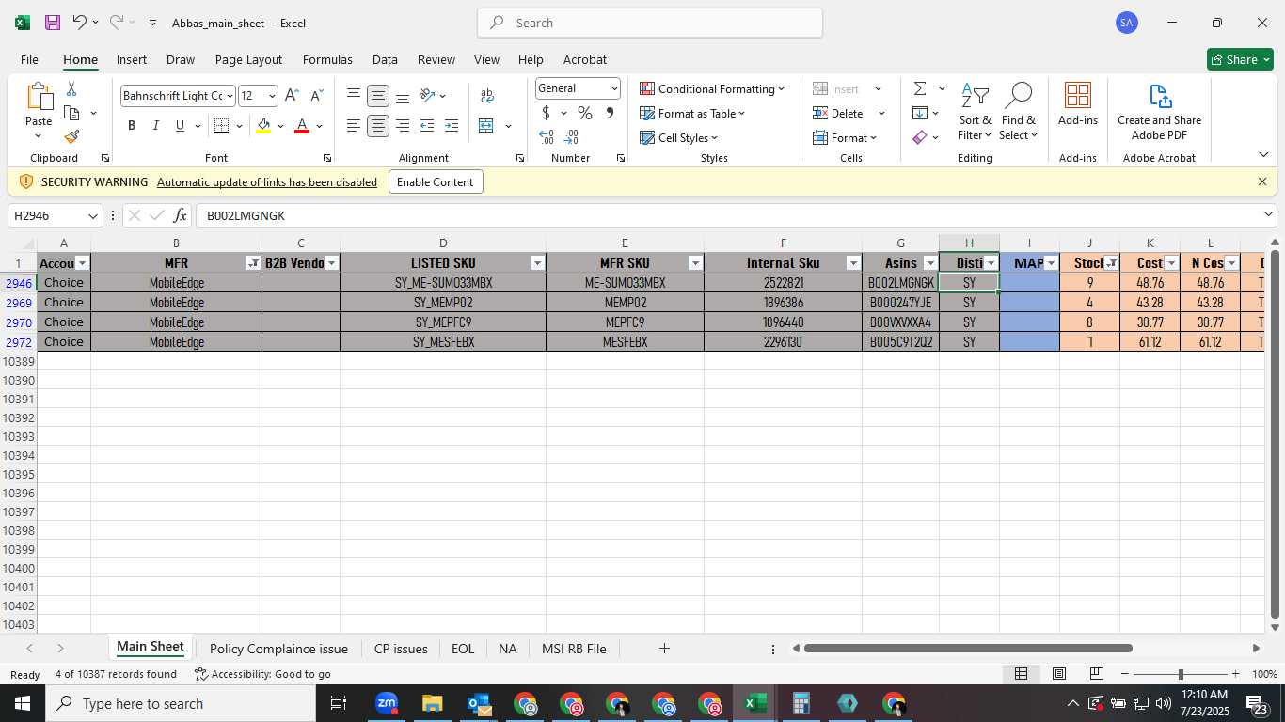The height and width of the screenshot is (722, 1285).
Task: Align text to the top
Action: point(354,96)
